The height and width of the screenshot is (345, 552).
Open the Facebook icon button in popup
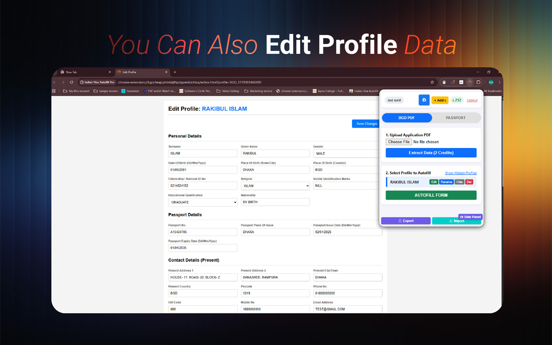click(424, 100)
